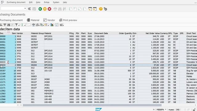The image size is (197, 111).
Task: Click the ALV ABC analysis chart icon
Action: (x=52, y=25)
